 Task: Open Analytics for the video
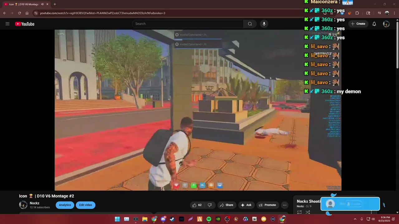point(65,205)
